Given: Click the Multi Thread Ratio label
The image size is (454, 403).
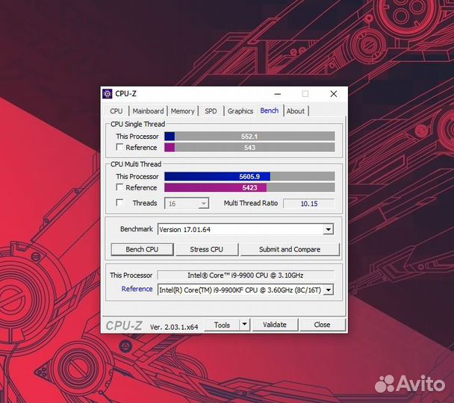Looking at the screenshot, I should tap(251, 203).
